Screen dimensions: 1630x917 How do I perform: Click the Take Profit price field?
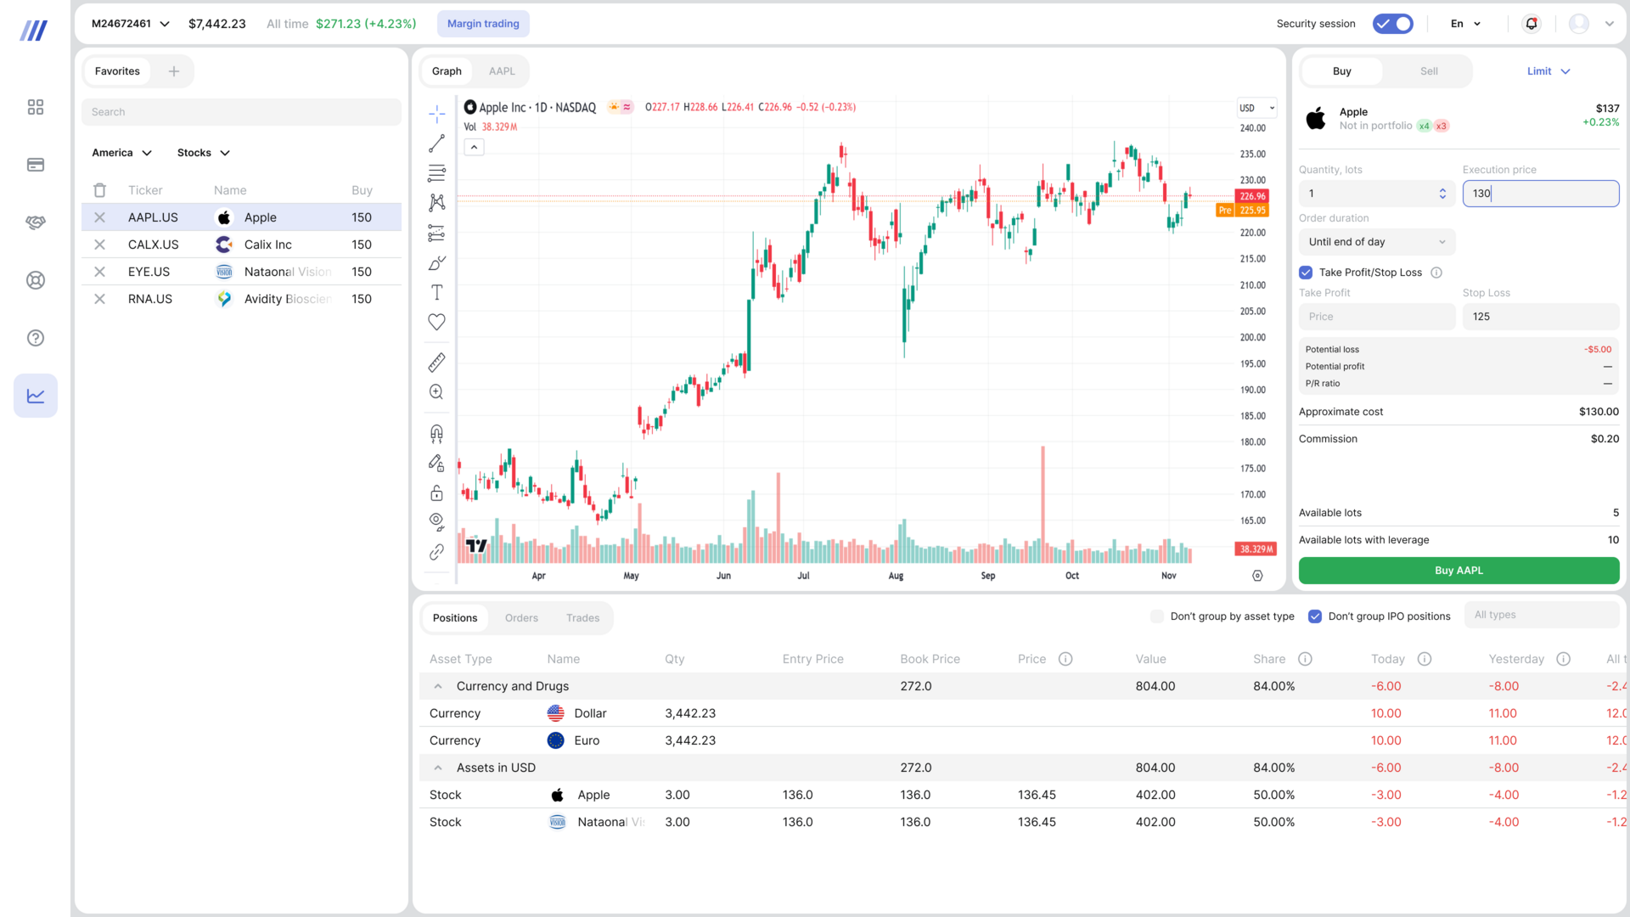point(1376,317)
